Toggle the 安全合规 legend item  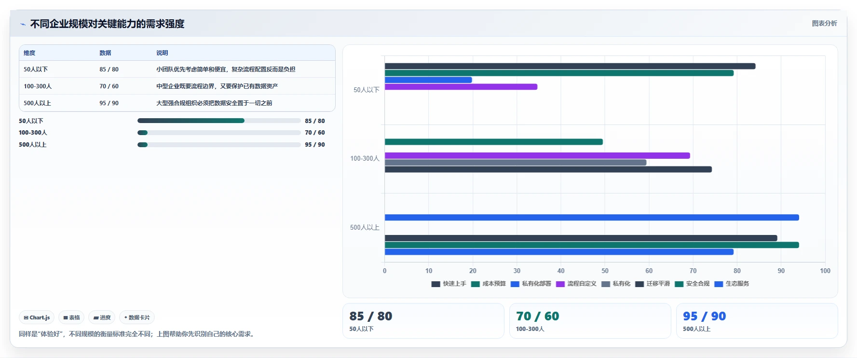pos(692,284)
